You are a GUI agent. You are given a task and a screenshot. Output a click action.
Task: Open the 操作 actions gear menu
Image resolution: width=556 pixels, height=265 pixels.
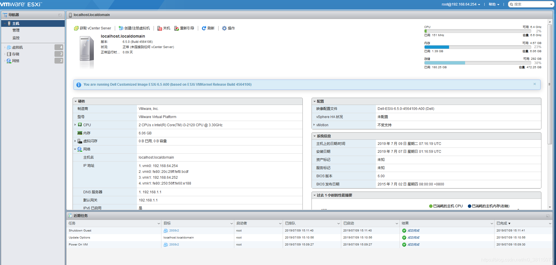tap(228, 28)
